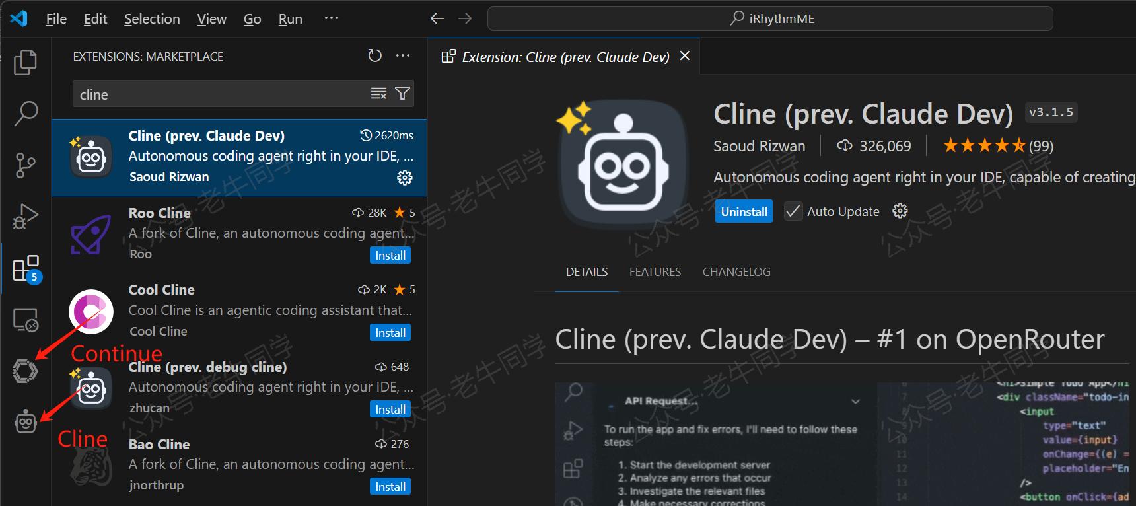Install the Cool Cline extension
Viewport: 1136px width, 506px height.
tap(390, 333)
